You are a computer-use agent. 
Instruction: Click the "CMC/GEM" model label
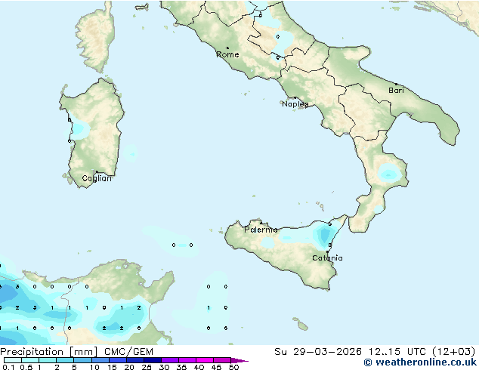tap(128, 352)
